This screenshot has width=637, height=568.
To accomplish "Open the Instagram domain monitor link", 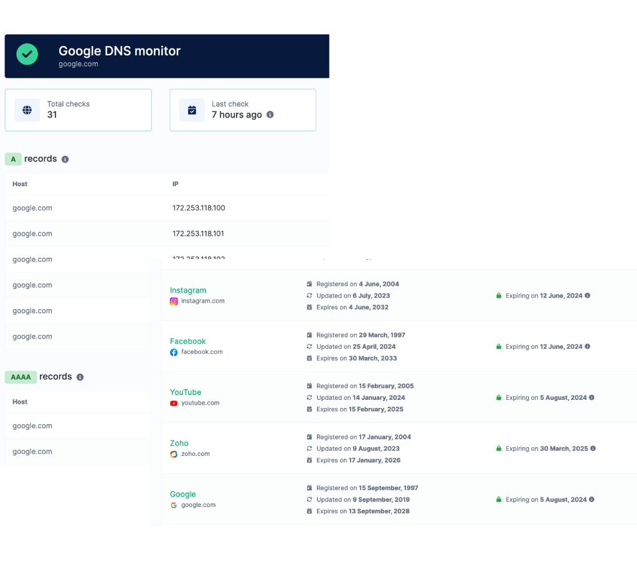I will point(187,290).
